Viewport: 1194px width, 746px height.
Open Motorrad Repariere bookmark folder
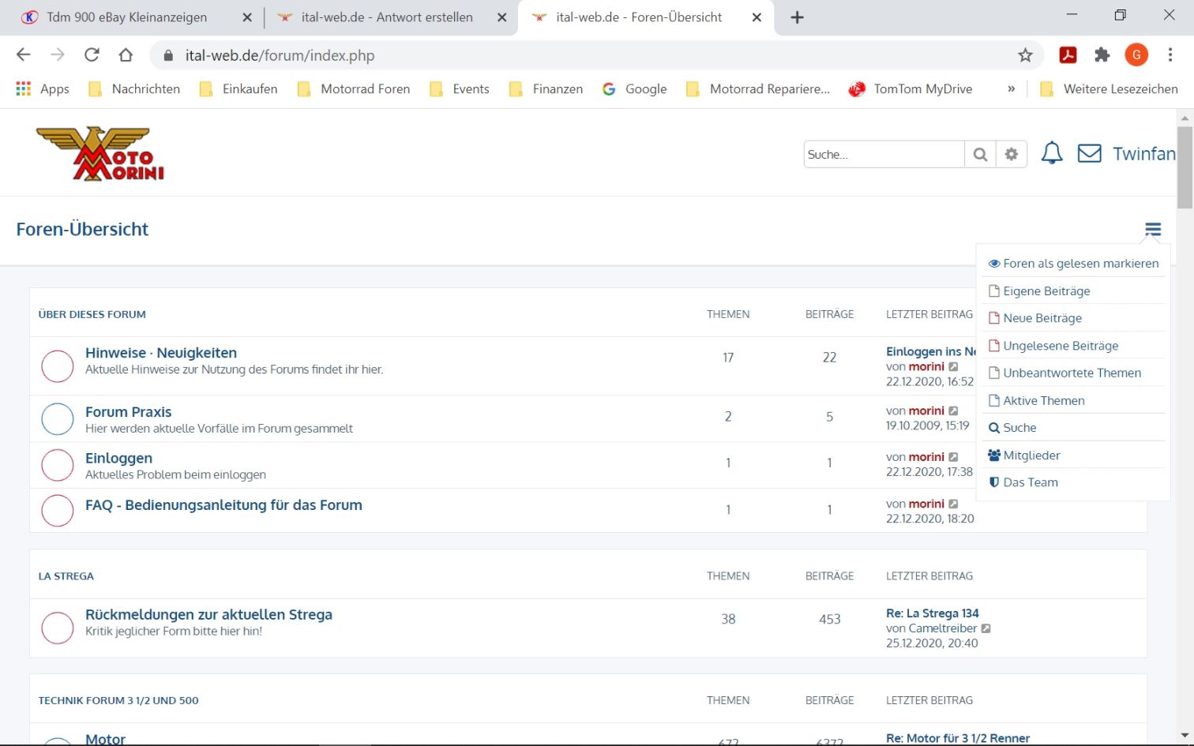758,89
